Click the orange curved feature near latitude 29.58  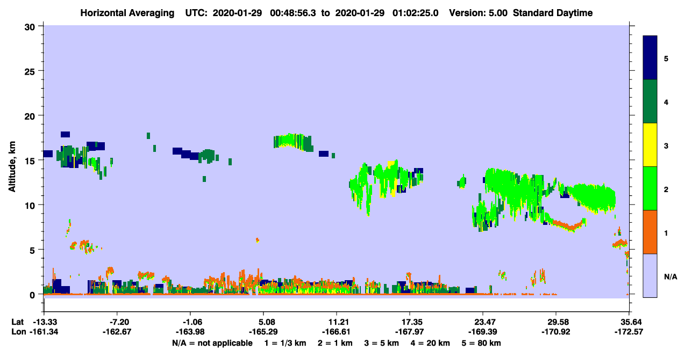tap(569, 225)
